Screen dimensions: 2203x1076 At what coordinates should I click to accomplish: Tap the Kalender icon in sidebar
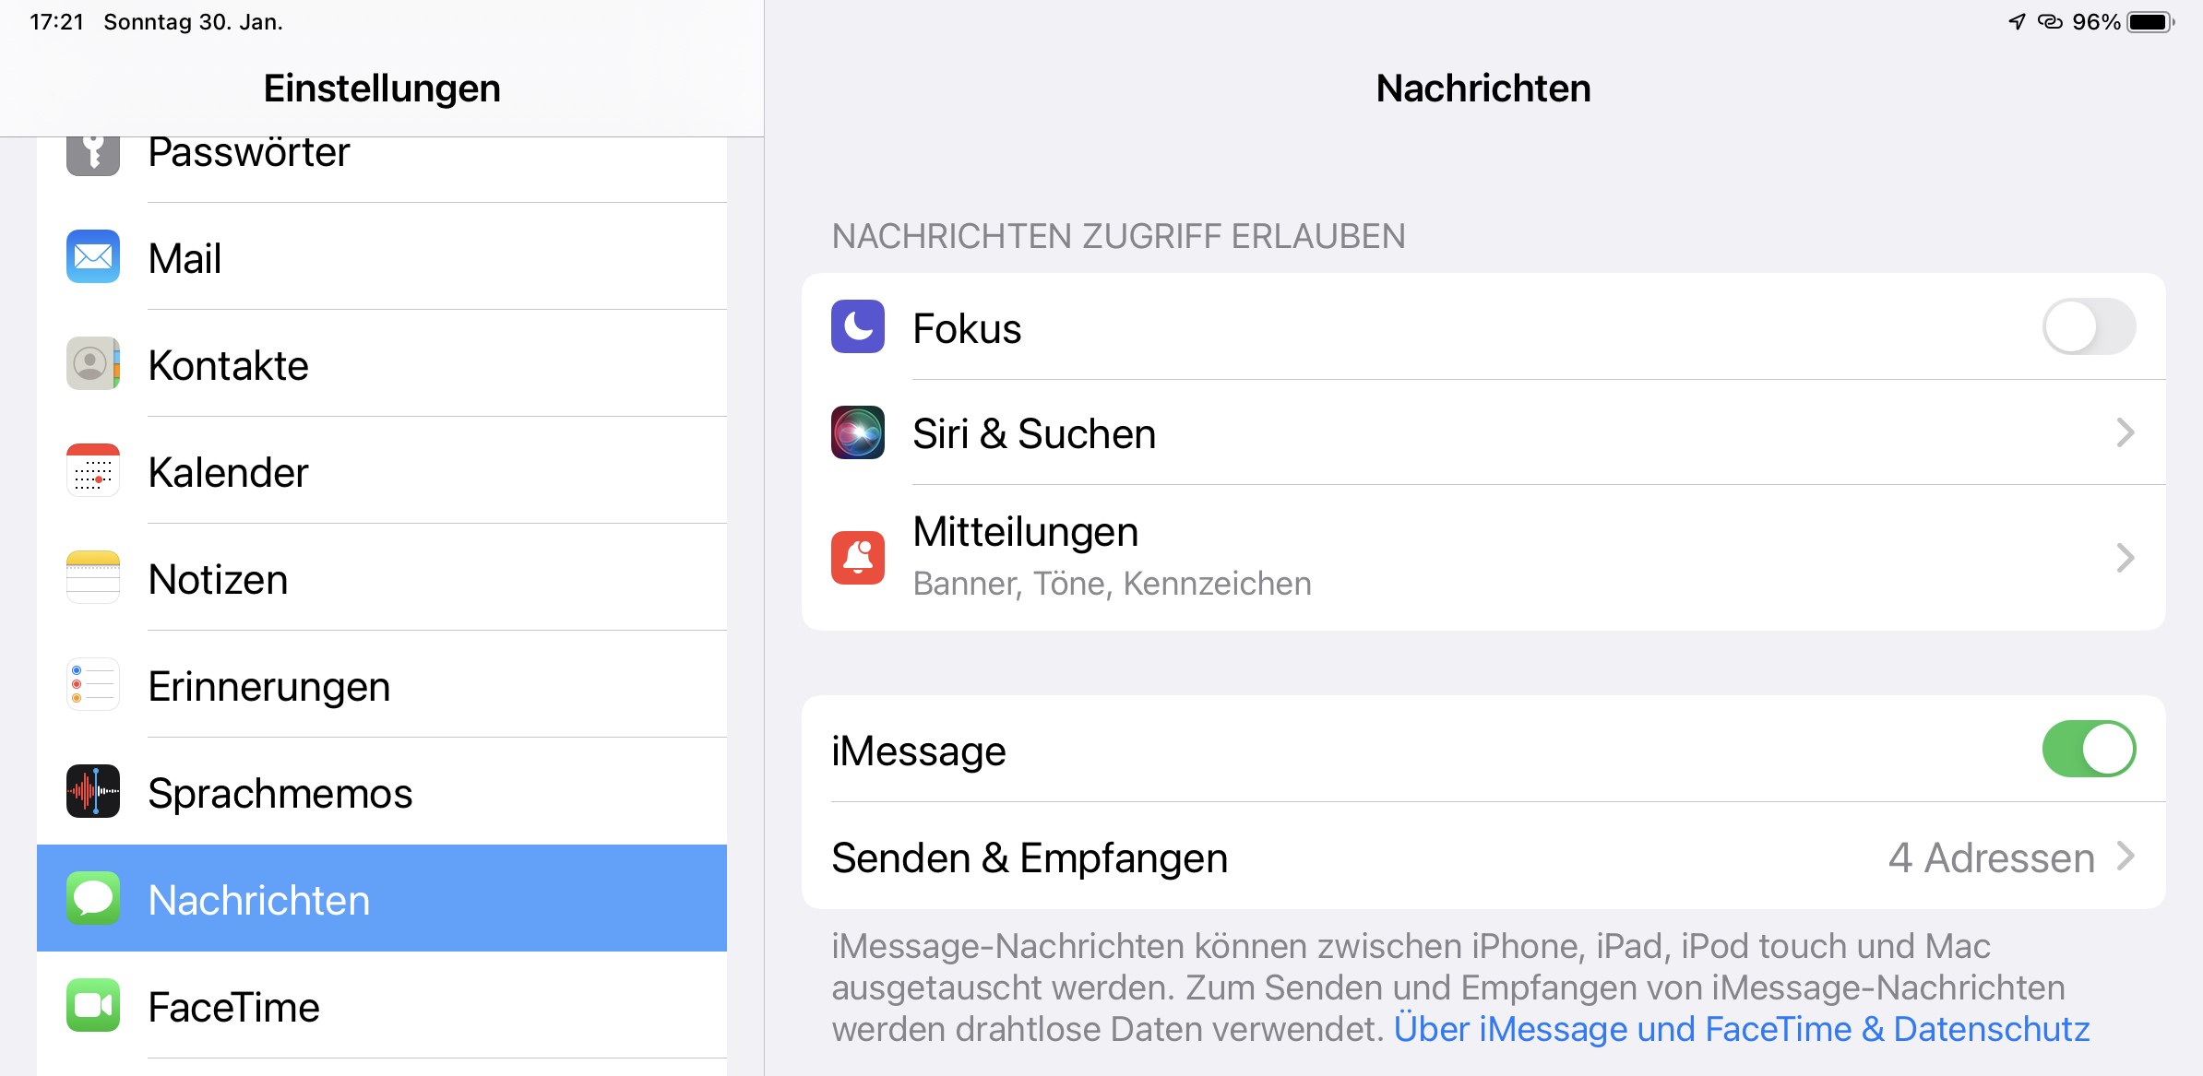tap(93, 470)
